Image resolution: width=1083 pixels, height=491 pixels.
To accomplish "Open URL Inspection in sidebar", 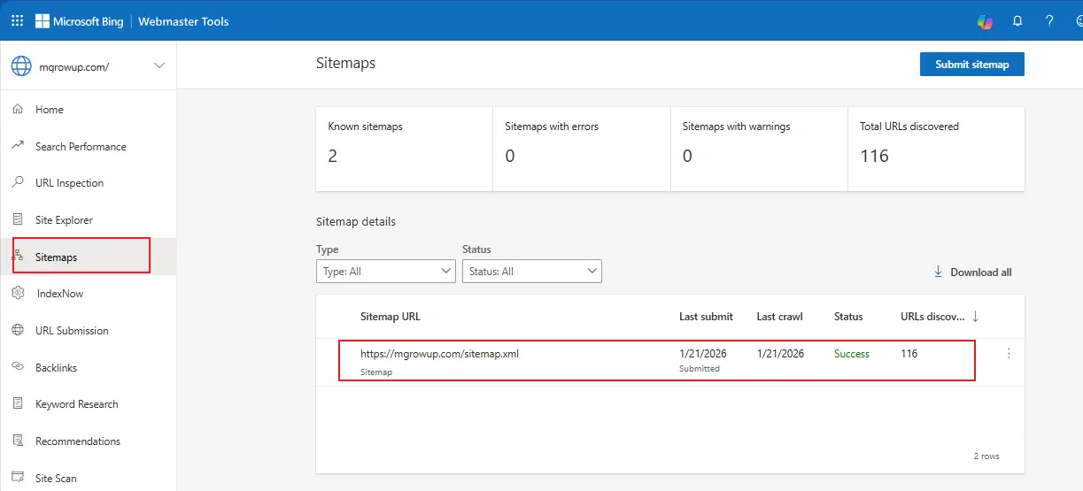I will (69, 183).
